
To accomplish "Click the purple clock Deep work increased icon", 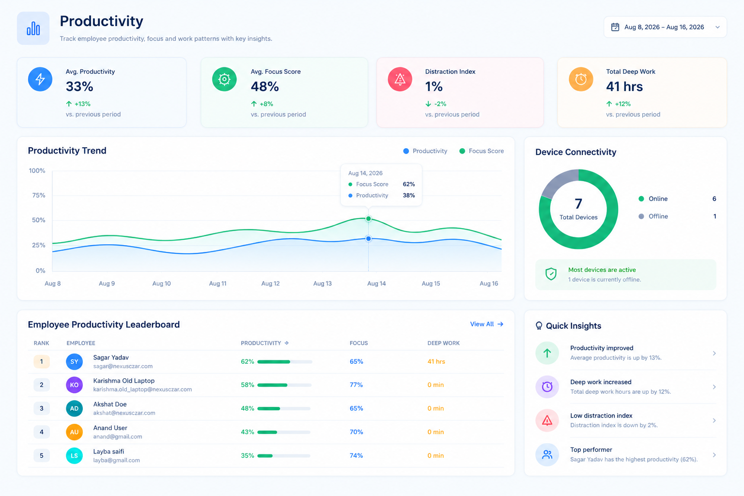I will click(x=547, y=387).
